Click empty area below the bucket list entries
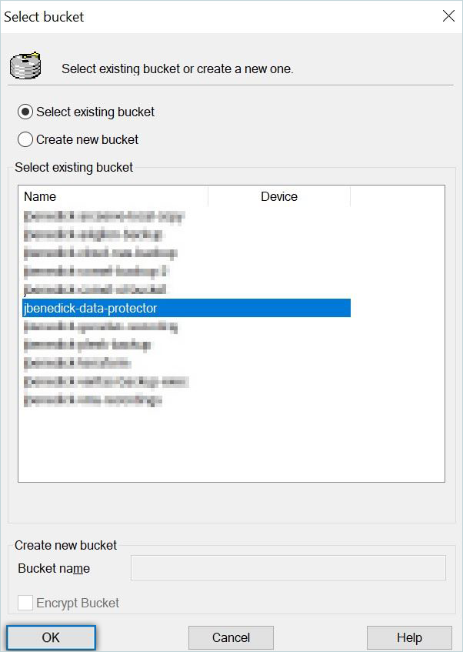The height and width of the screenshot is (652, 463). coord(231,446)
